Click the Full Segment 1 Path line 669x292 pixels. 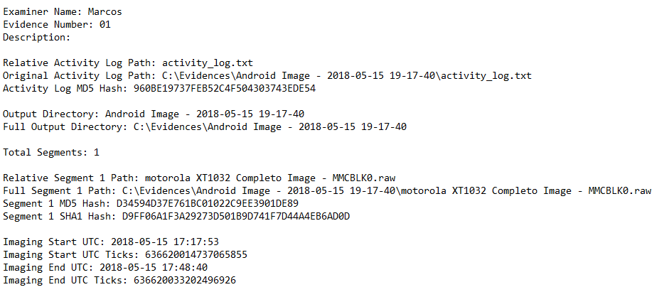click(x=326, y=190)
